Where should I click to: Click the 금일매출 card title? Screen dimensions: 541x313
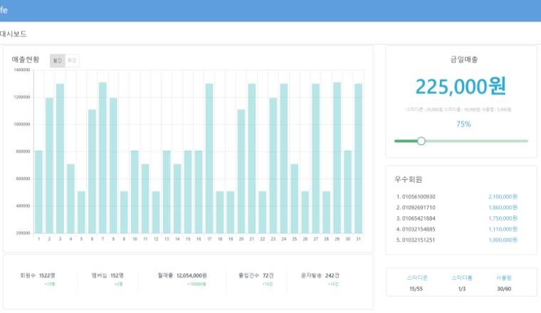click(x=463, y=59)
